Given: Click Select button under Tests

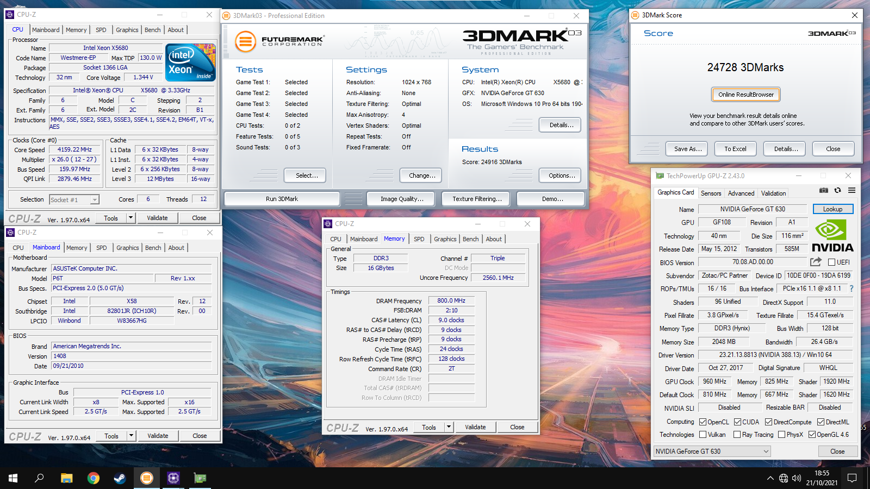Looking at the screenshot, I should pyautogui.click(x=305, y=175).
